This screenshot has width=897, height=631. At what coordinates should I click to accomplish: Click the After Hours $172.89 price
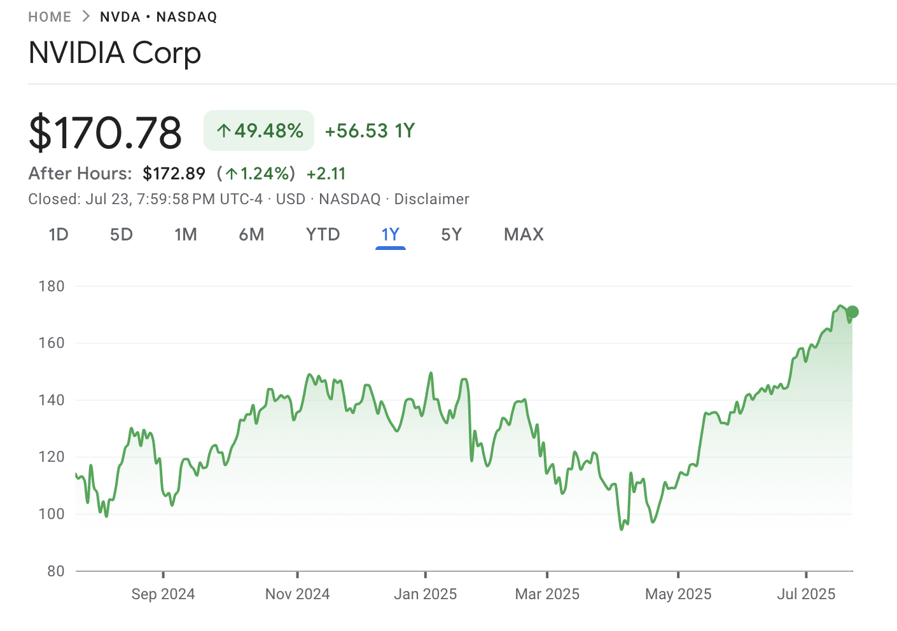click(174, 174)
